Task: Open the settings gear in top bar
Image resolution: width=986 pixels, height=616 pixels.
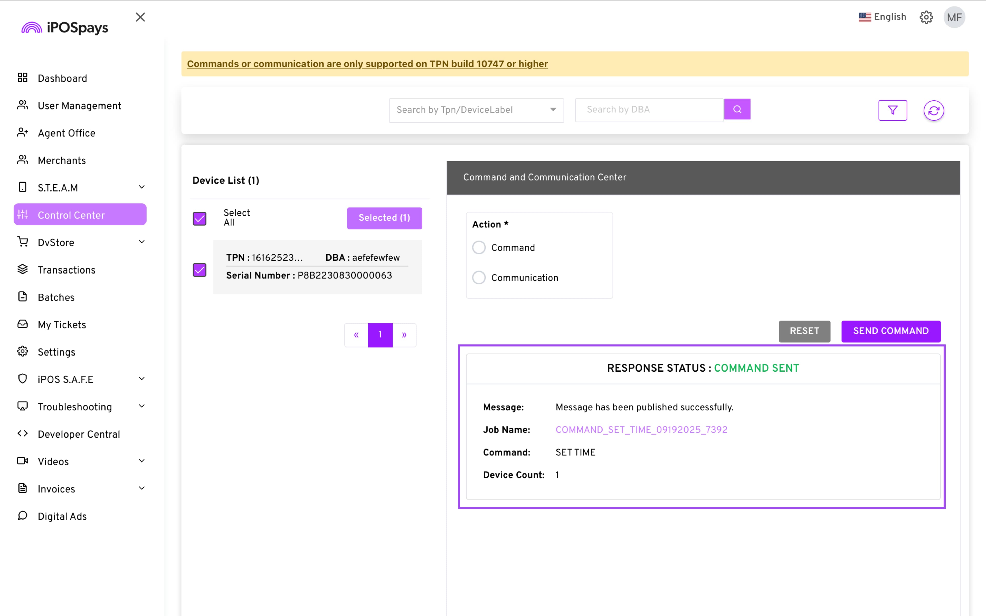Action: tap(926, 17)
